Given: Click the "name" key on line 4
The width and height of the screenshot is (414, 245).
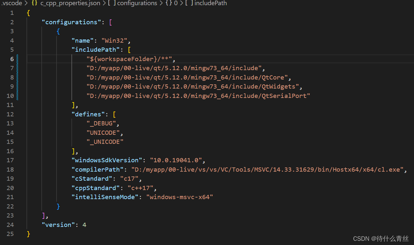Looking at the screenshot, I should click(83, 41).
